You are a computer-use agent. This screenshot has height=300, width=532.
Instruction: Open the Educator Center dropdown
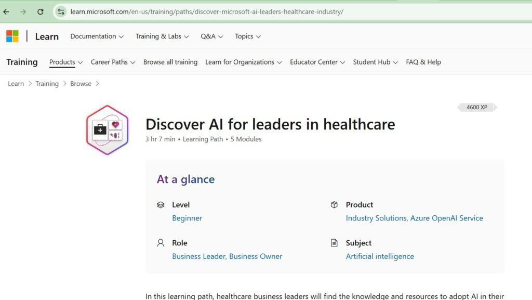click(317, 62)
